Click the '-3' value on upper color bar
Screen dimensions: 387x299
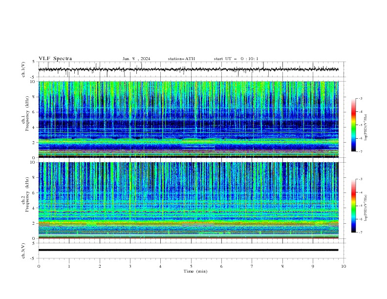(x=360, y=98)
